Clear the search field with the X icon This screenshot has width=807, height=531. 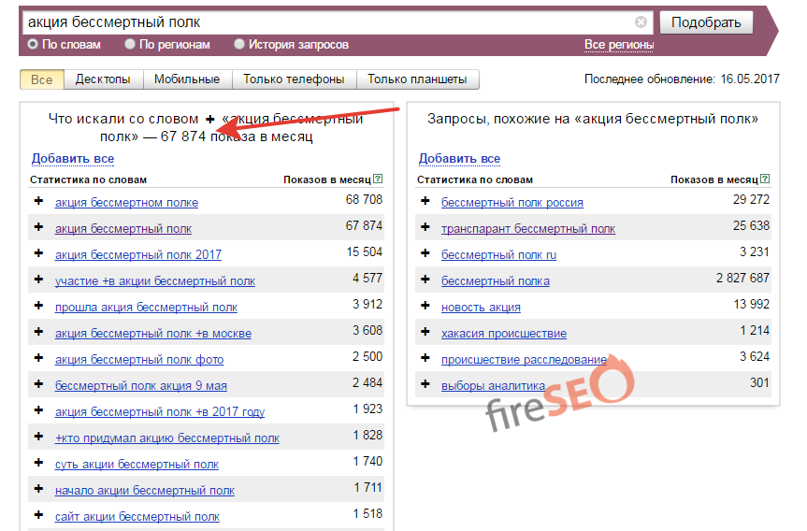pos(641,22)
